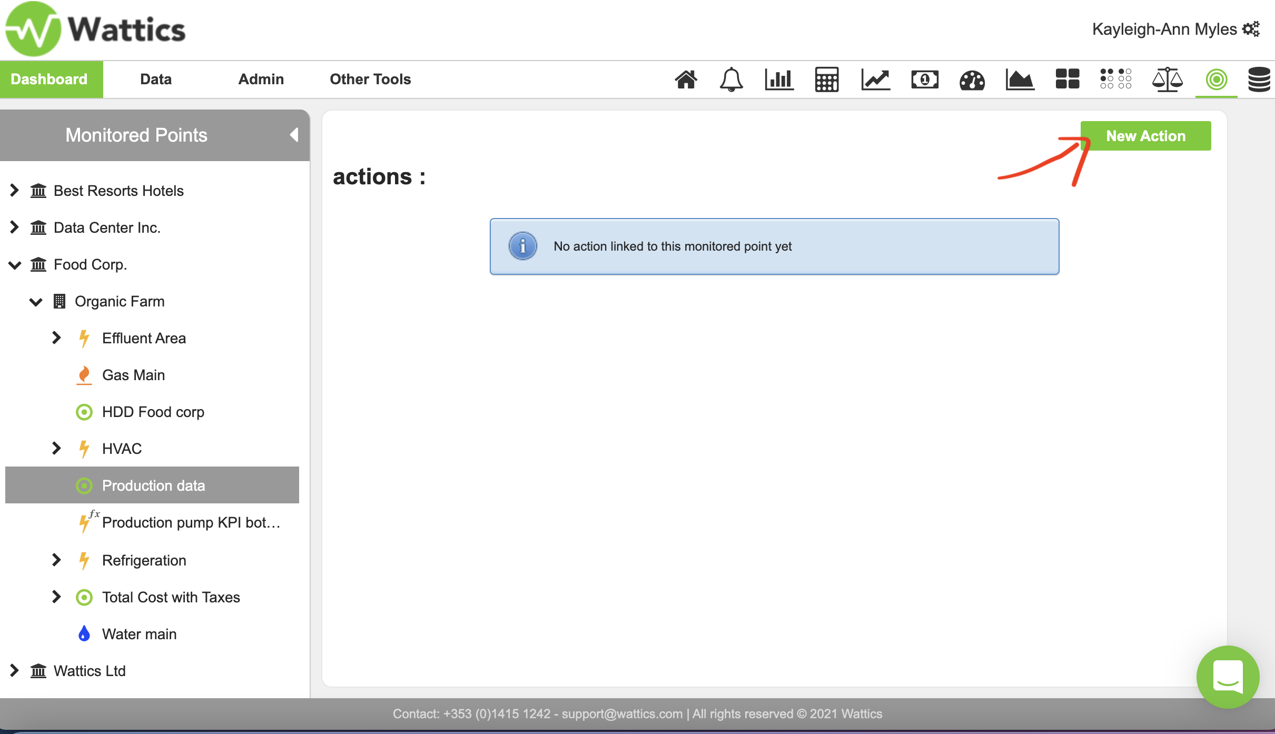The height and width of the screenshot is (734, 1275).
Task: Expand the Refrigeration tree item
Action: (56, 560)
